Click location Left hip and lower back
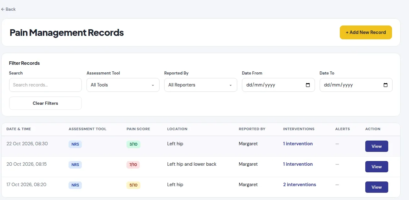 point(192,164)
